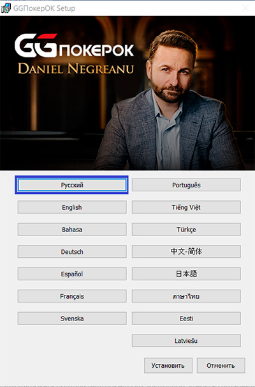The height and width of the screenshot is (387, 255).
Task: Pick Türkçe from the languages
Action: point(186,229)
